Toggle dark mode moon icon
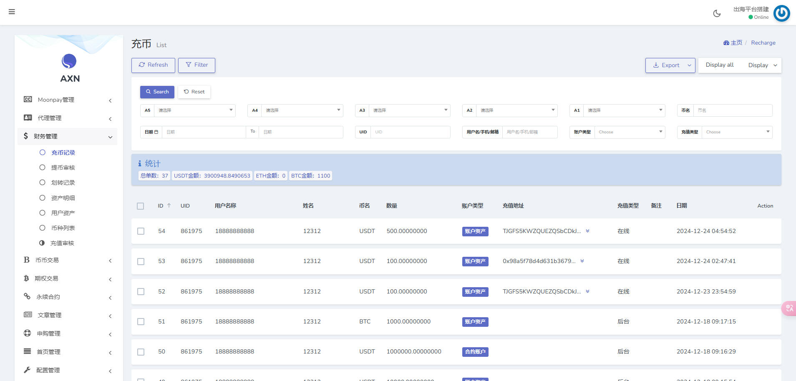Viewport: 796px width, 381px height. (x=717, y=13)
